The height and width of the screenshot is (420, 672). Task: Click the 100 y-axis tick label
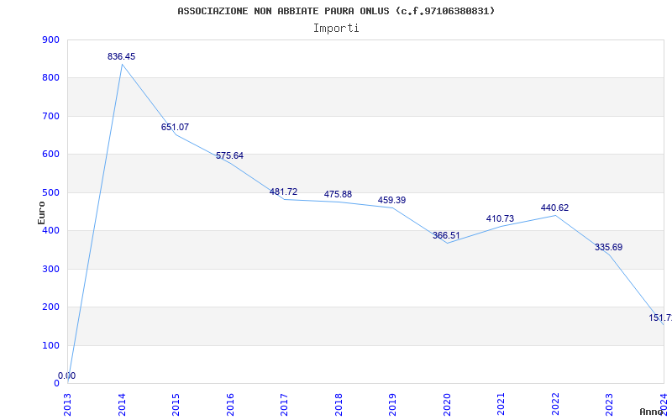click(x=50, y=345)
